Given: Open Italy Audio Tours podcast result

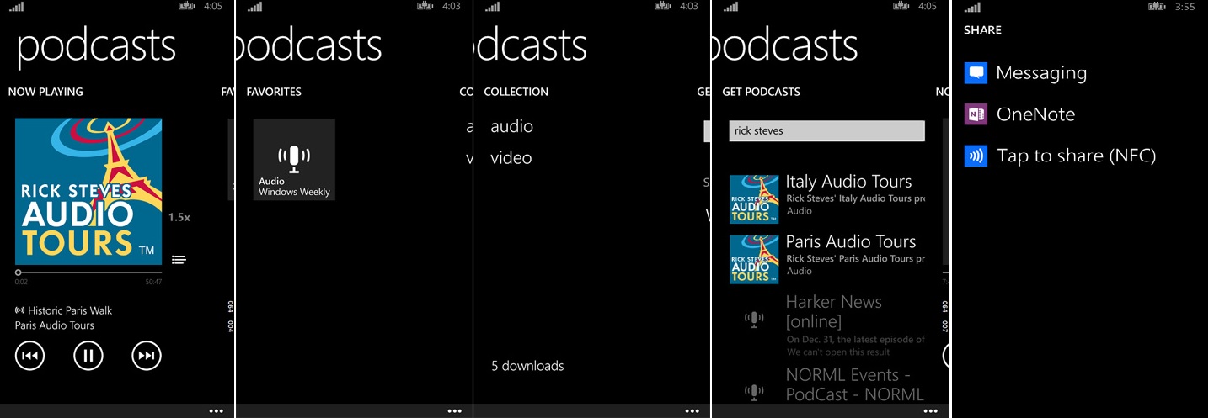Looking at the screenshot, I should (x=848, y=182).
